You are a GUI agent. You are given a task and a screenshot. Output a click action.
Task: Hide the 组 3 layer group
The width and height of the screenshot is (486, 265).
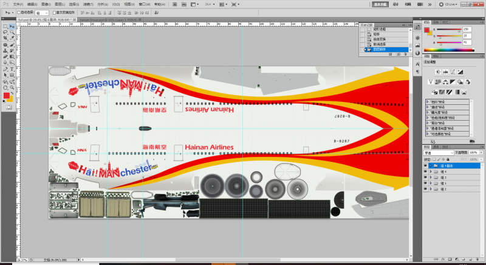[425, 178]
